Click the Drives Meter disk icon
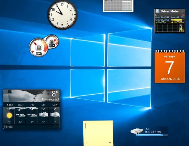Viewport: 189px width, 146px height. coord(157,11)
